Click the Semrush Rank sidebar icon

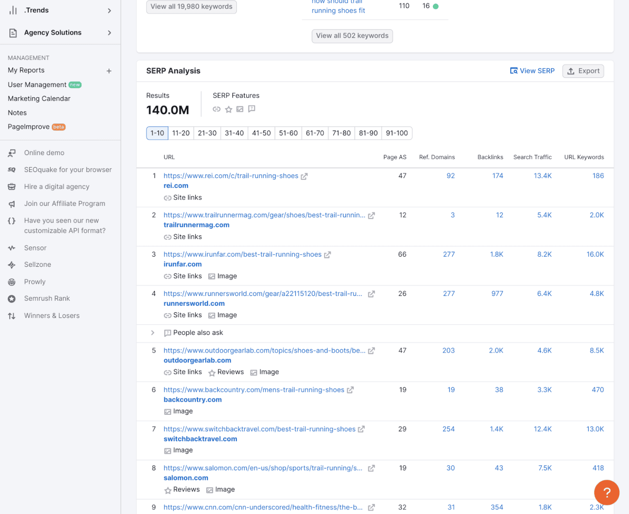pos(12,299)
